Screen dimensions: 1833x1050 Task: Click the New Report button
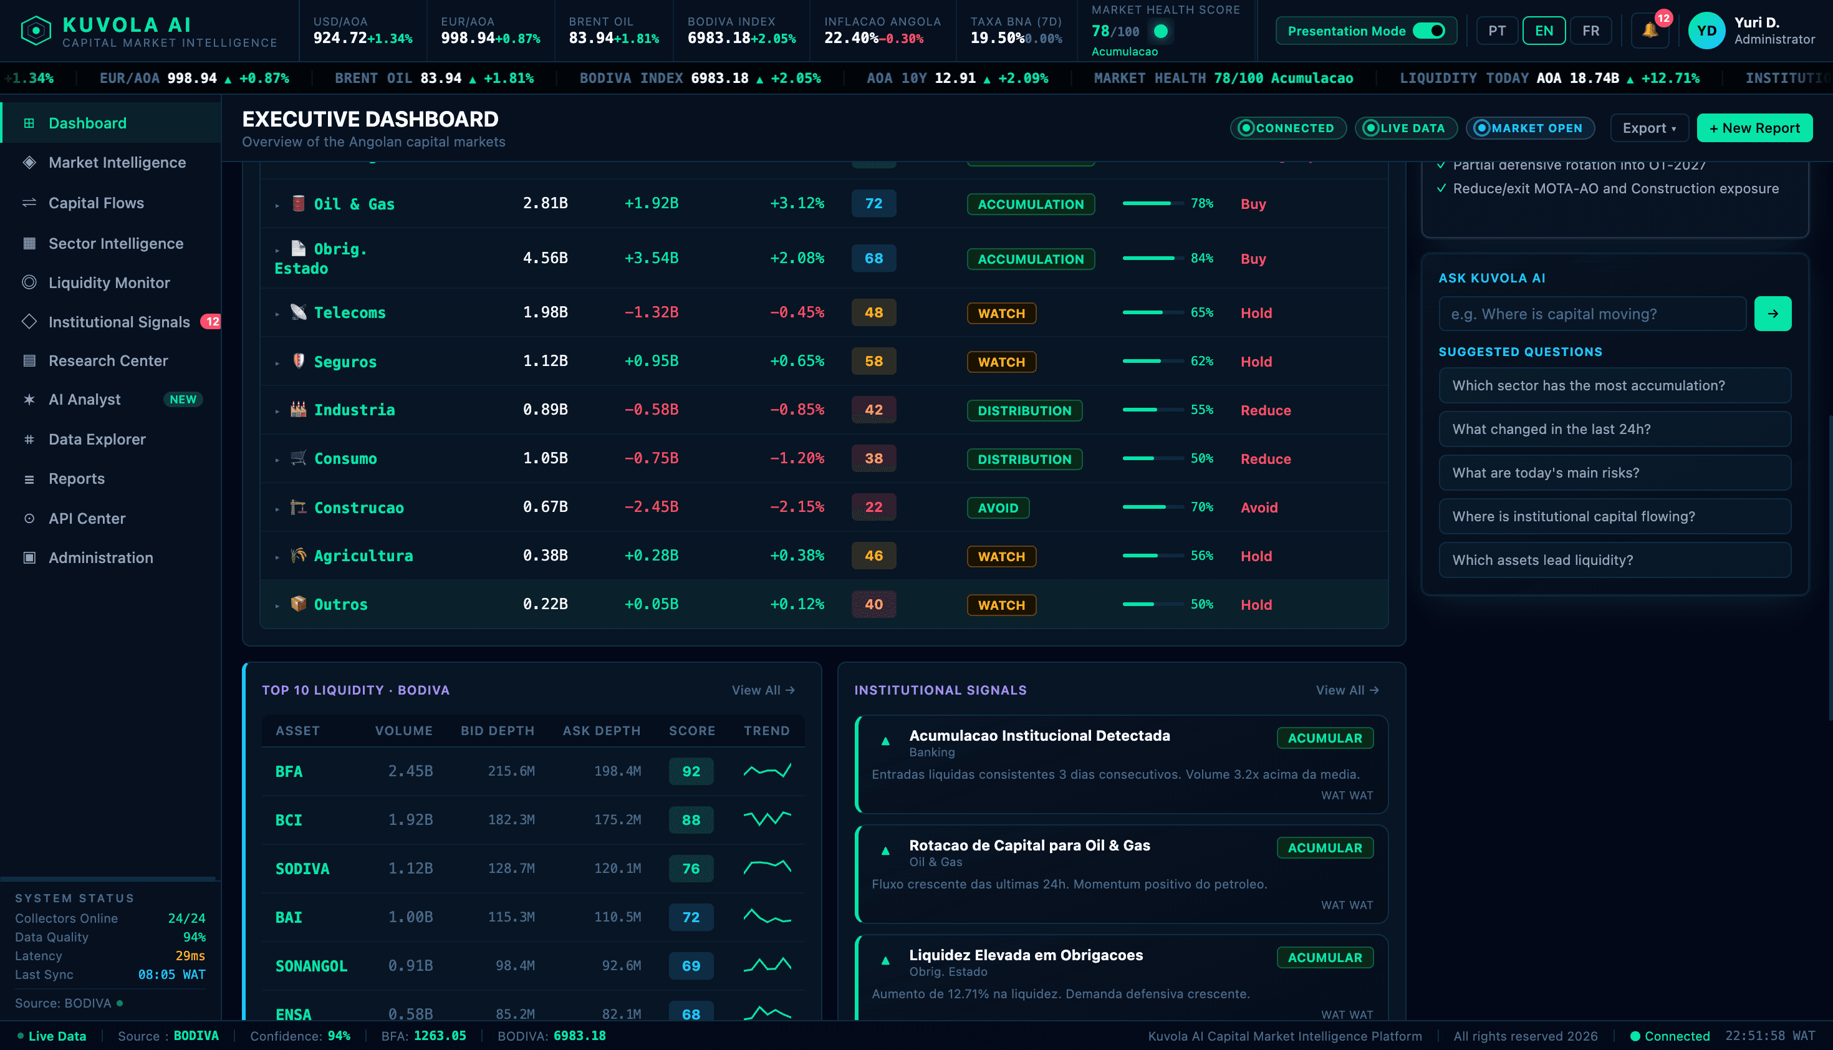tap(1754, 128)
